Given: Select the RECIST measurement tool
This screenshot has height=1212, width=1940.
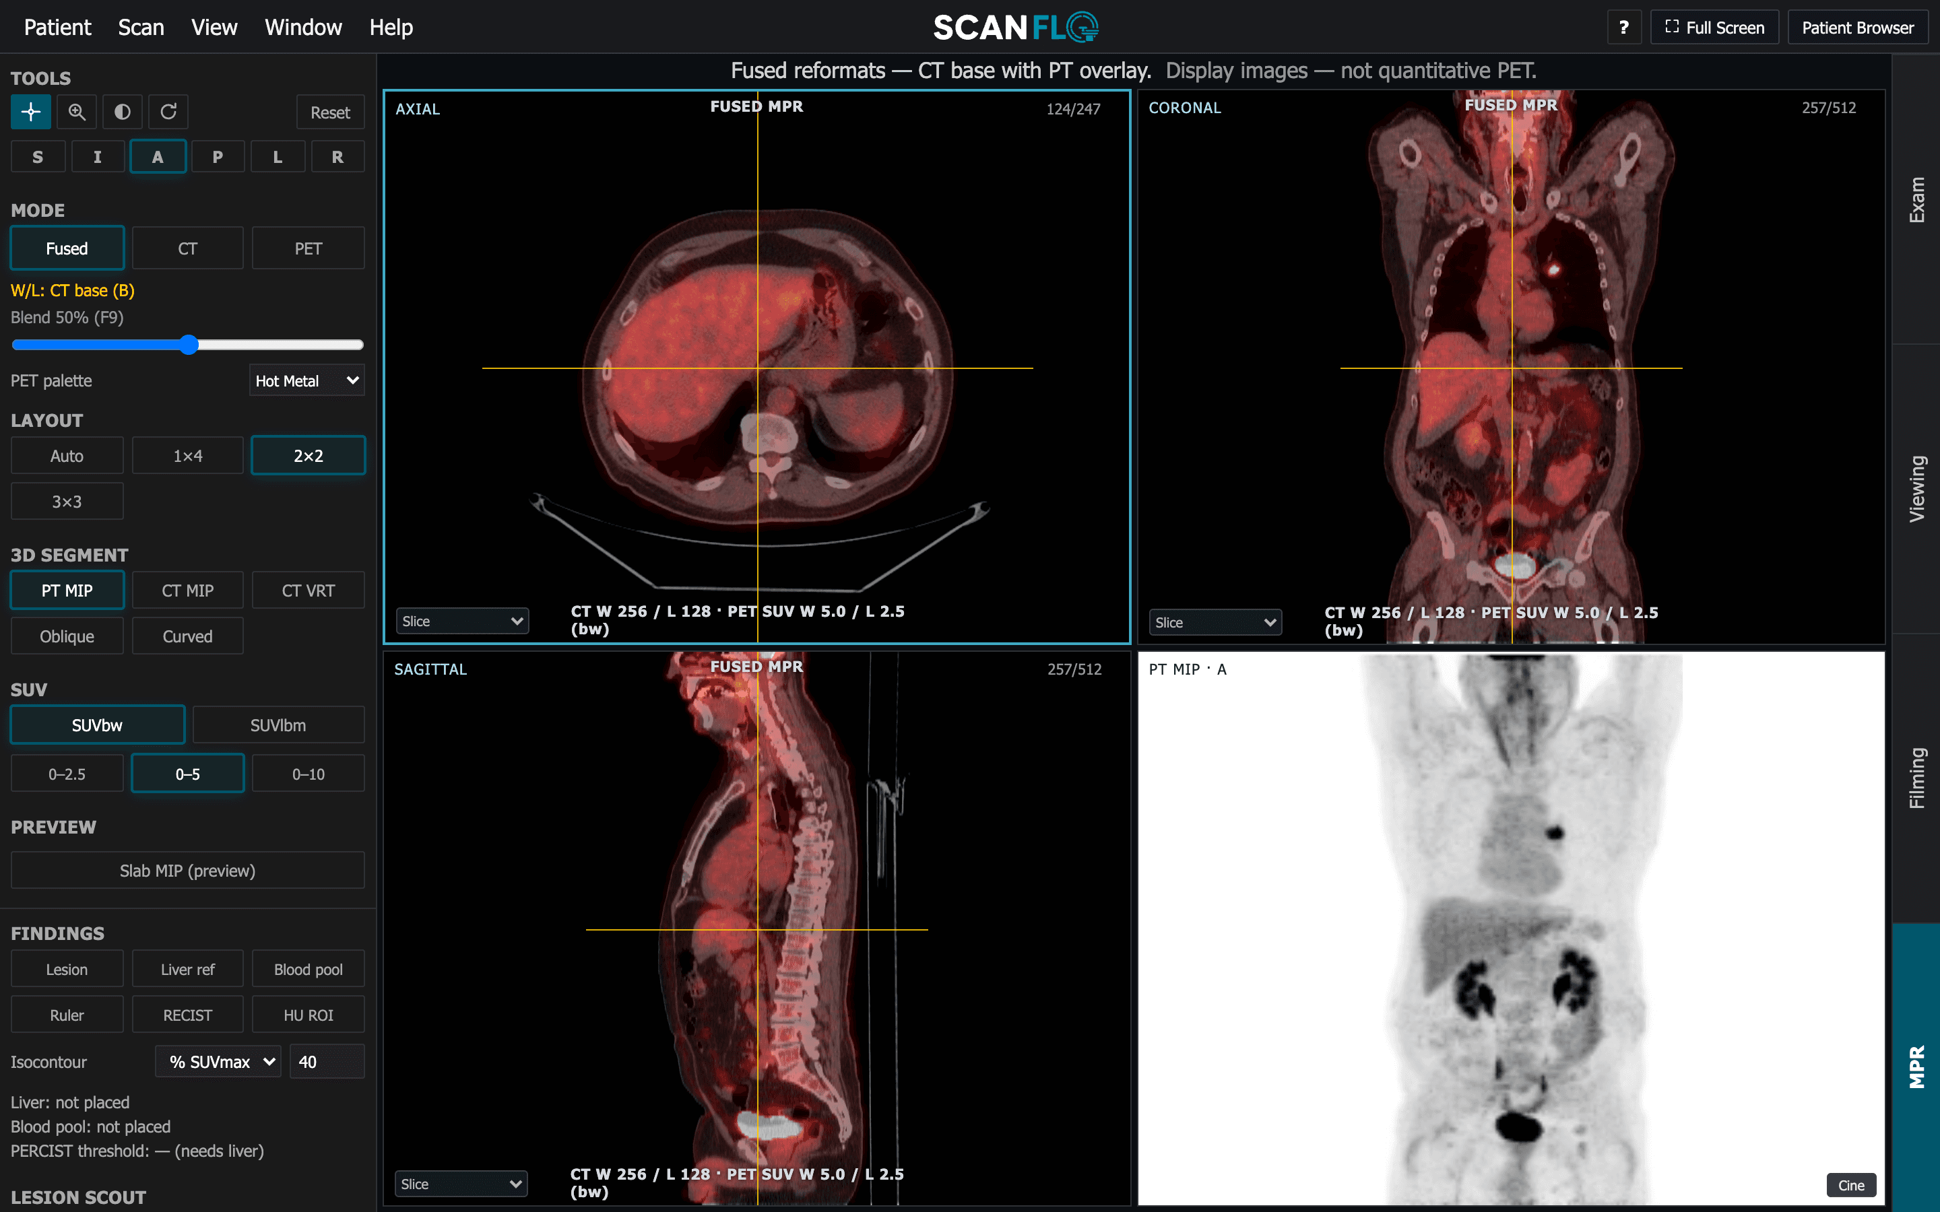Looking at the screenshot, I should 187,1015.
